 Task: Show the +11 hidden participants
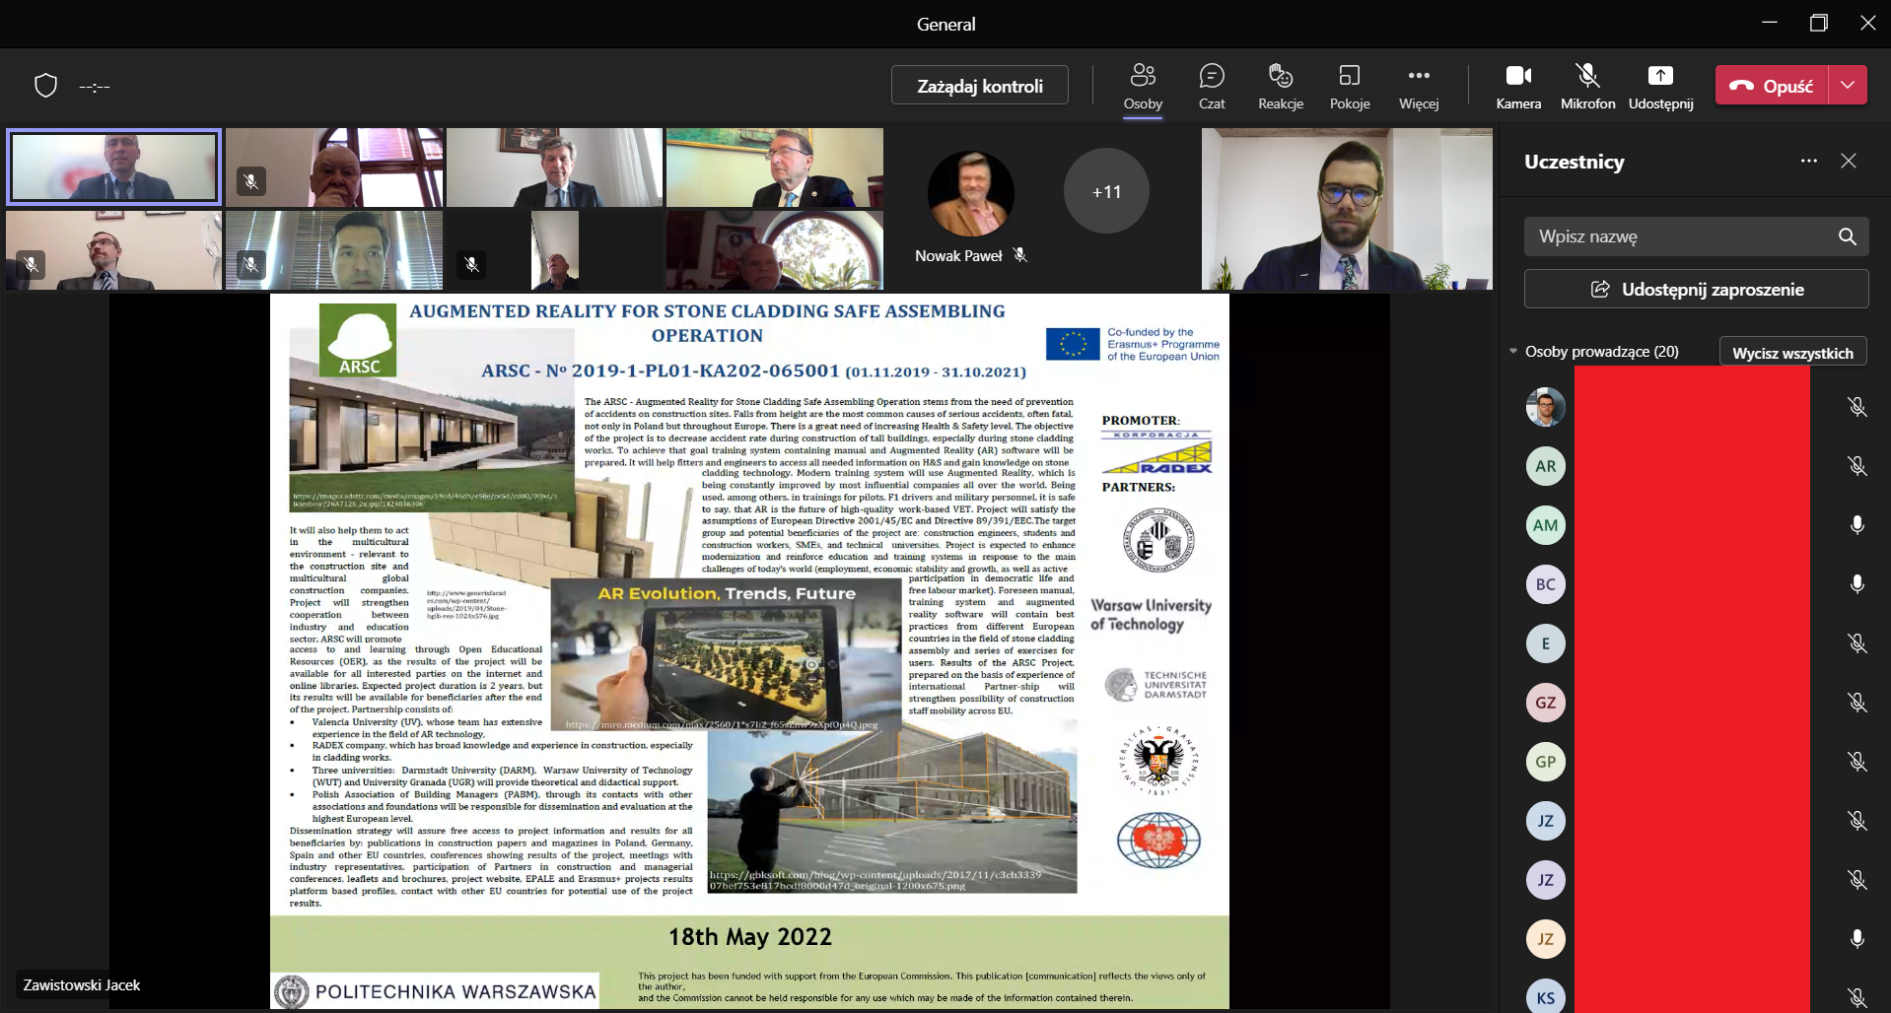[x=1105, y=192]
